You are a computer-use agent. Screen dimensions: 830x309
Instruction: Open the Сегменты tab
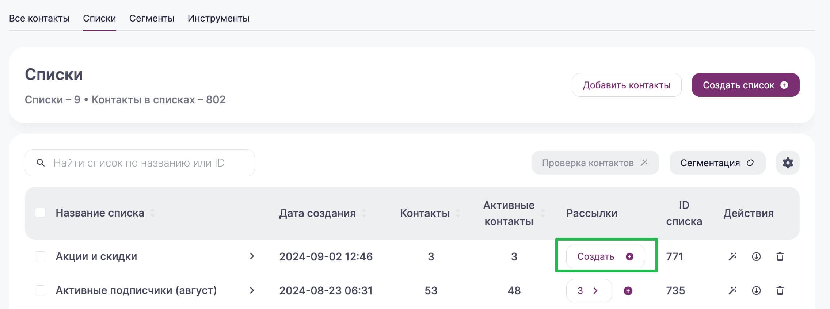point(152,18)
